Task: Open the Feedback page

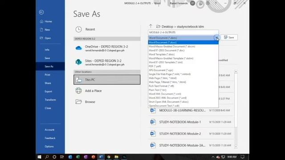Action: (50, 138)
